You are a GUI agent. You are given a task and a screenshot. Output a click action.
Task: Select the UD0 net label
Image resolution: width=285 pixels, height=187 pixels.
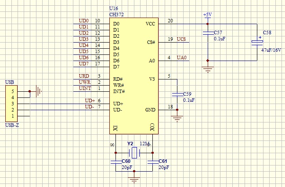(83, 21)
